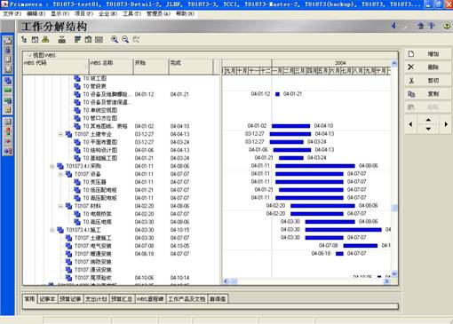Click the move left arrow button
Image resolution: width=453 pixels, height=324 pixels.
pyautogui.click(x=410, y=124)
